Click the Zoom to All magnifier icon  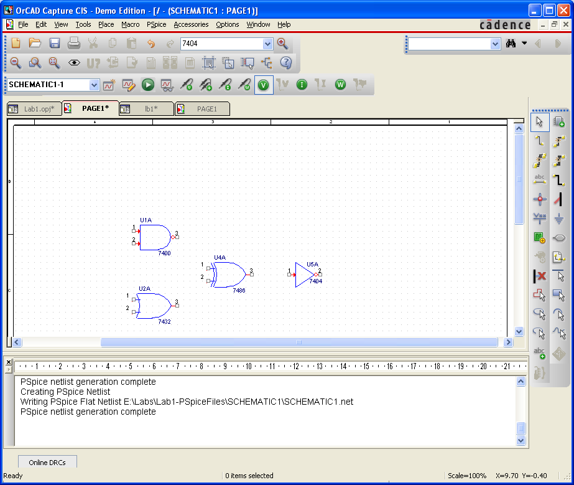pyautogui.click(x=55, y=63)
